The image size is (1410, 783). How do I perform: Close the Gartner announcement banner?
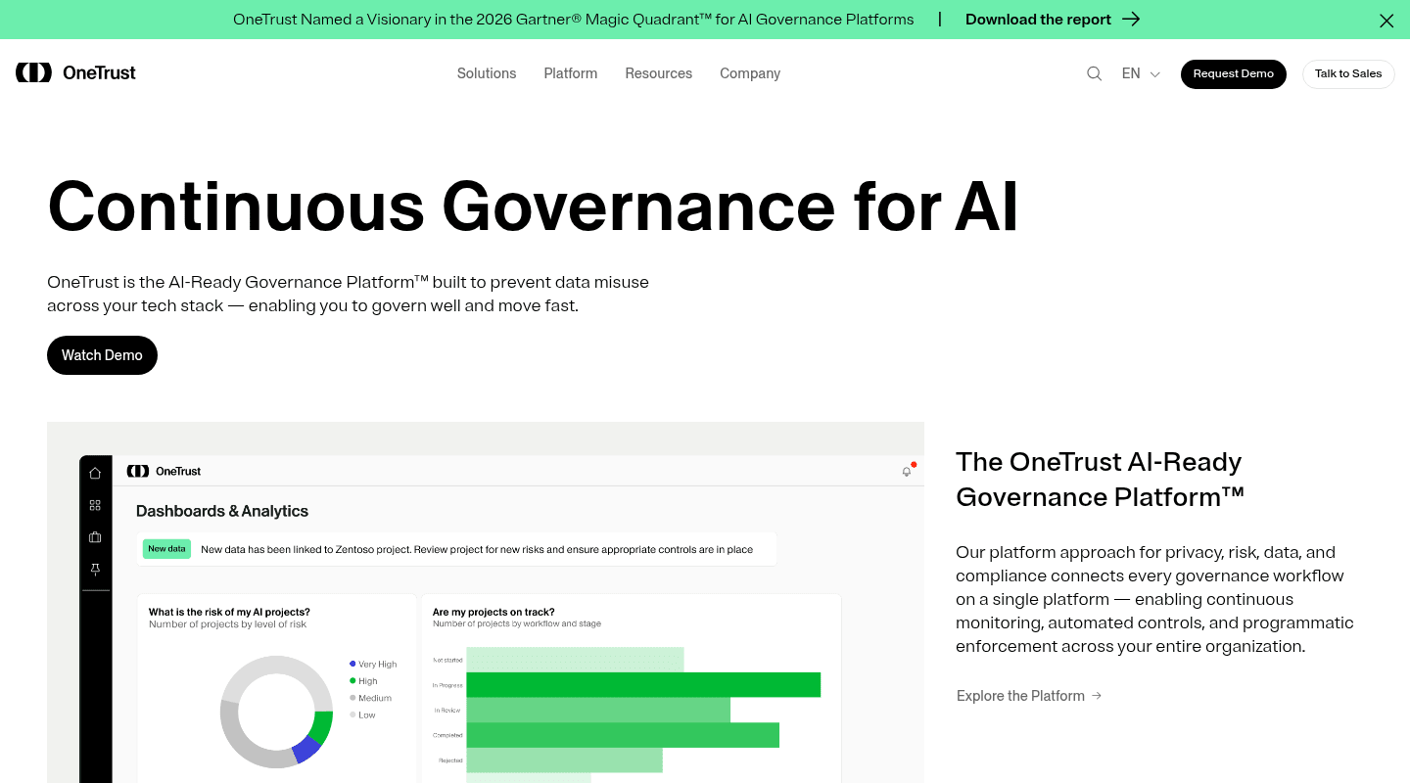[x=1386, y=21]
